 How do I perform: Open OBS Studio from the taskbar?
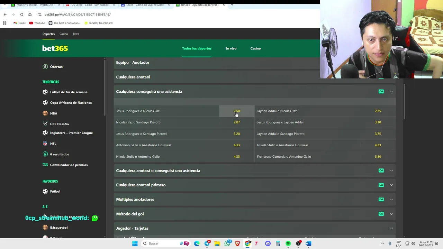pyautogui.click(x=298, y=243)
